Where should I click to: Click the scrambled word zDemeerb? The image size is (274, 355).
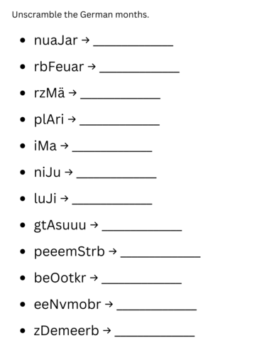(x=67, y=330)
